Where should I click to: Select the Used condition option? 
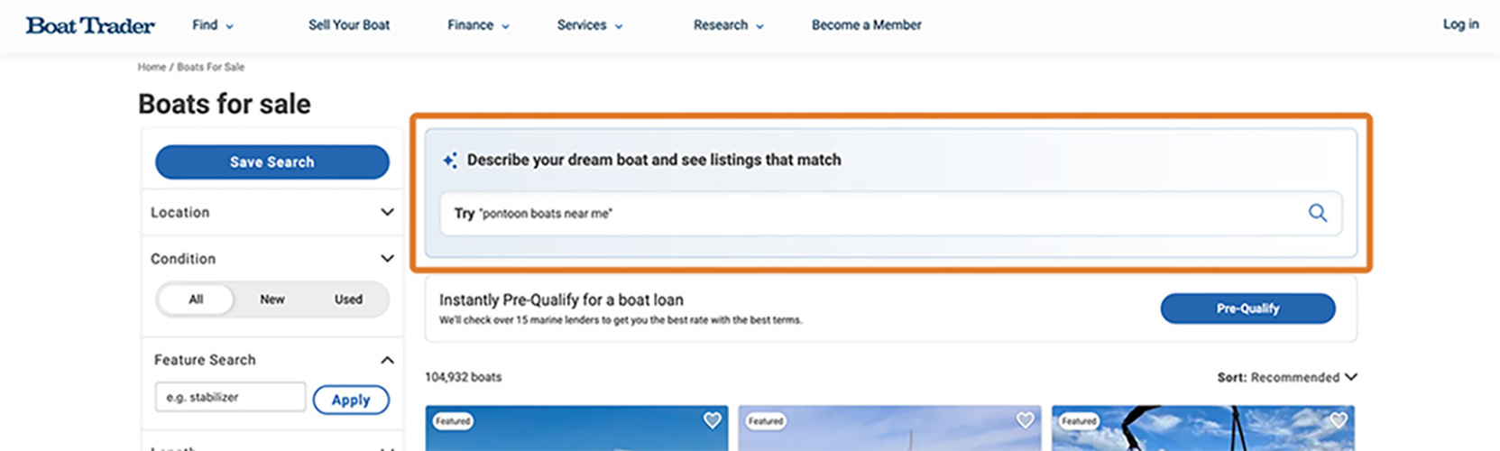pyautogui.click(x=348, y=299)
